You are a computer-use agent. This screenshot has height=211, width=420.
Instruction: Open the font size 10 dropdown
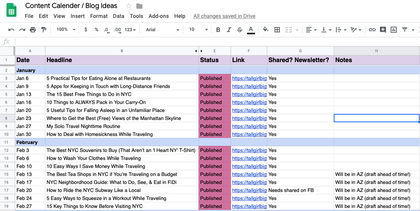[198, 30]
